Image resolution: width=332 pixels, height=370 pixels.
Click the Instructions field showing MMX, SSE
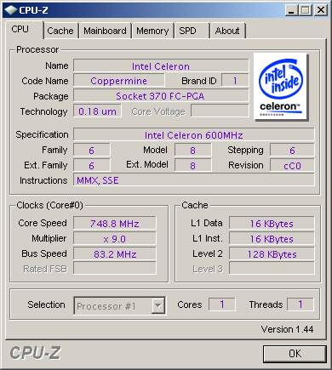point(194,180)
